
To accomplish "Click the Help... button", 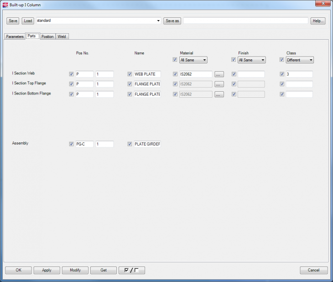I will tap(318, 21).
